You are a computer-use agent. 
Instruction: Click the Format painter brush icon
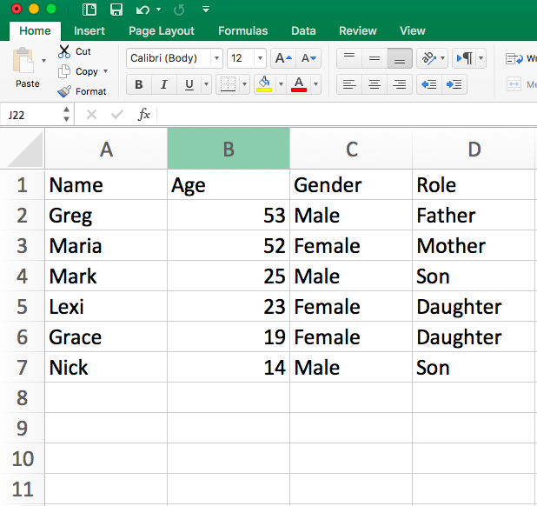pyautogui.click(x=64, y=91)
